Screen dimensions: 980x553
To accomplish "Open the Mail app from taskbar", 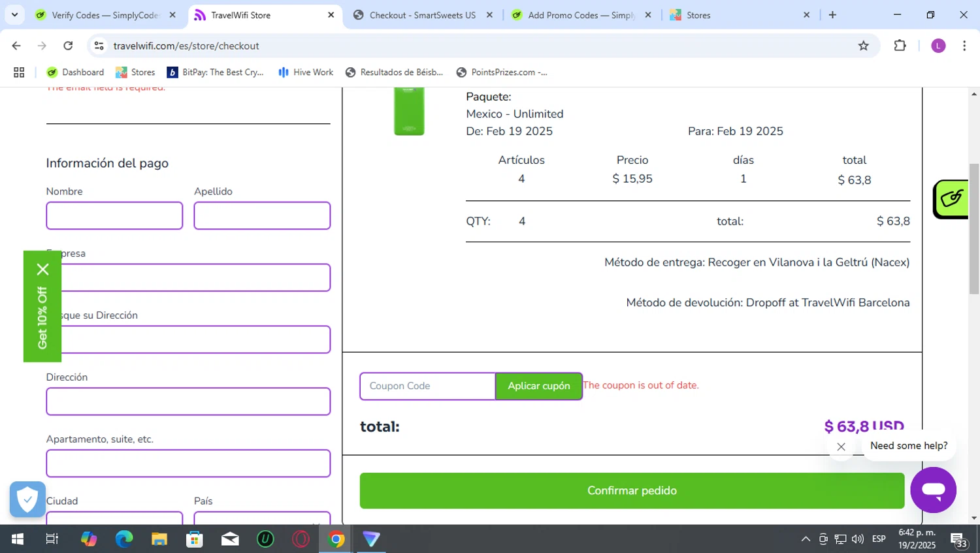I will pyautogui.click(x=230, y=539).
